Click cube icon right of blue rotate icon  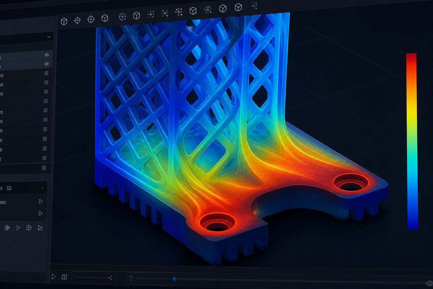coord(136,16)
